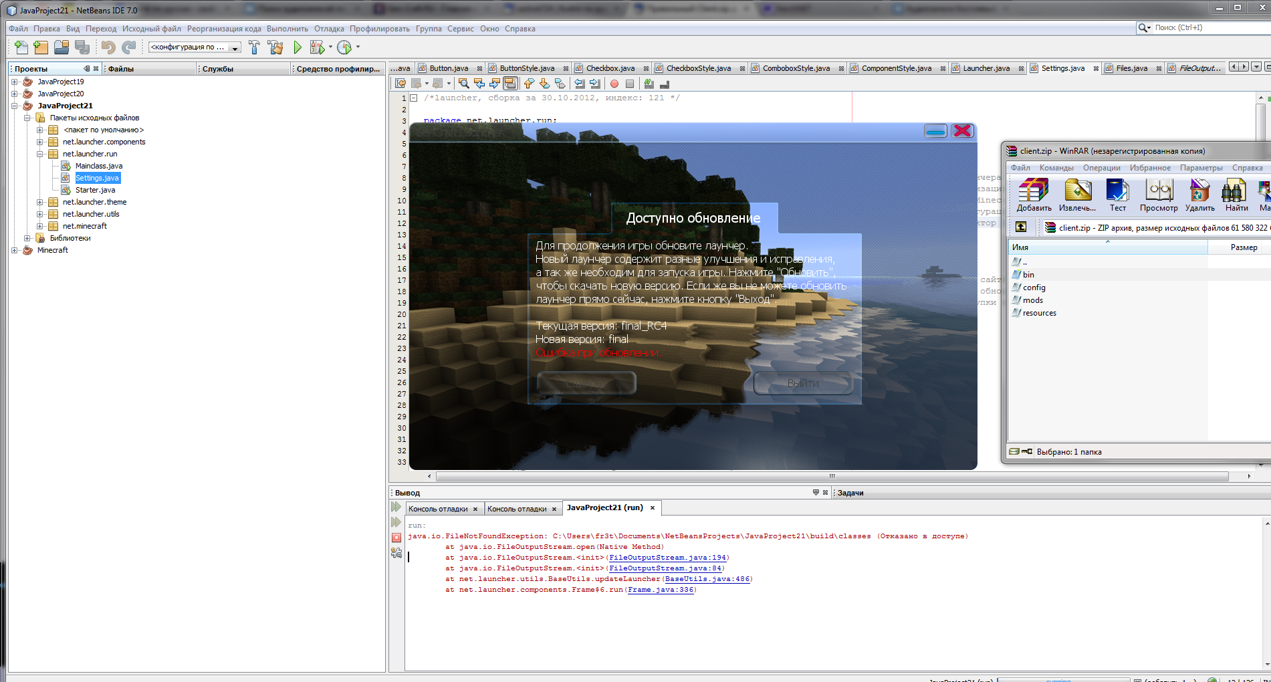
Task: Click the Stop Macro Recording square icon
Action: click(x=630, y=84)
